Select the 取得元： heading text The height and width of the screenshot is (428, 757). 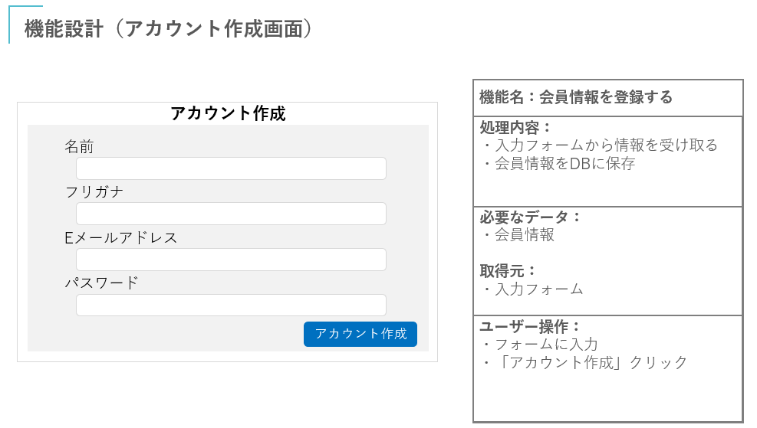pyautogui.click(x=508, y=271)
